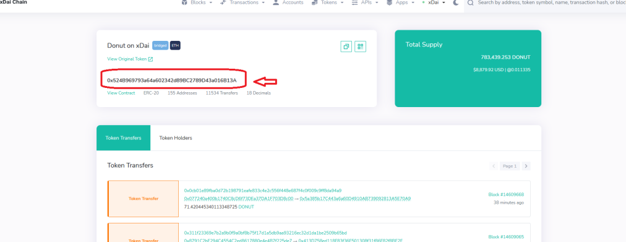The image size is (626, 242).
Task: Go to previous page arrow
Action: pyautogui.click(x=494, y=166)
